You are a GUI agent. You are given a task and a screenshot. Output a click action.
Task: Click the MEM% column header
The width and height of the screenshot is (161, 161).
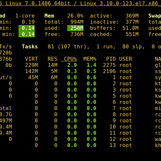coord(90,59)
